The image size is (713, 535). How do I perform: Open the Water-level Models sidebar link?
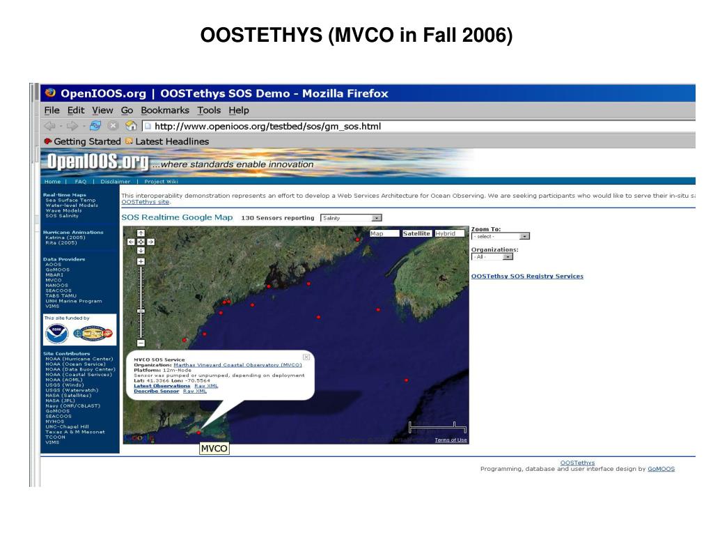(x=72, y=206)
